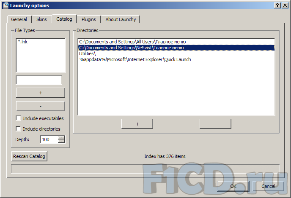Screen dimensions: 291x198
Task: Click the Rescan Catalog button
Action: click(29, 156)
